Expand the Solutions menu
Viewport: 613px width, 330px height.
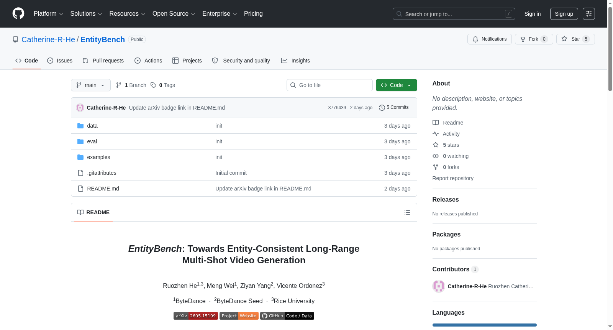pos(86,14)
